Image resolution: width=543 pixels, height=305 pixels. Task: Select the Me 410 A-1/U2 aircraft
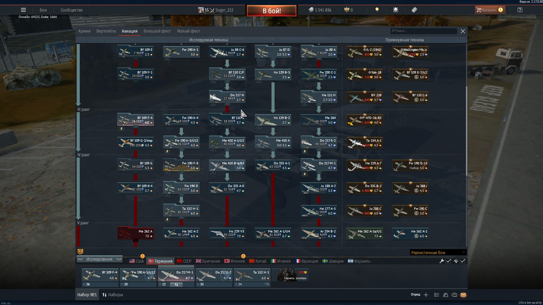click(227, 143)
